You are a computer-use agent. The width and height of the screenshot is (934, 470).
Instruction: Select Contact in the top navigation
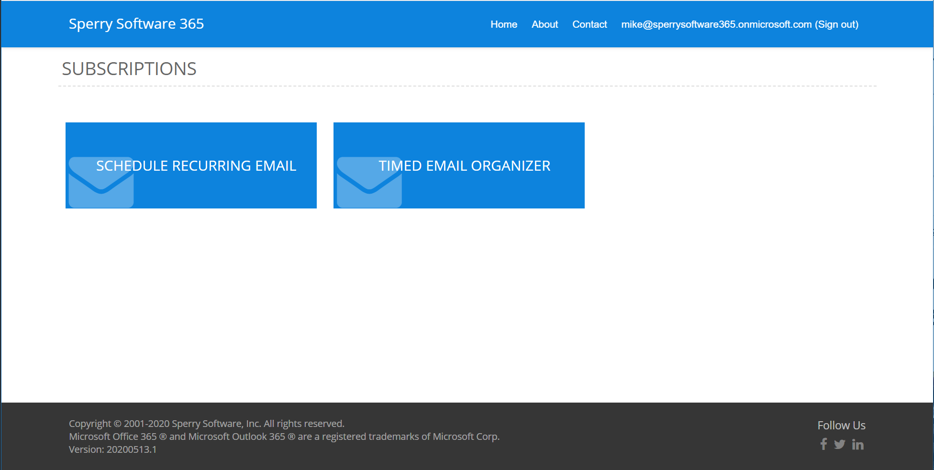click(x=589, y=24)
